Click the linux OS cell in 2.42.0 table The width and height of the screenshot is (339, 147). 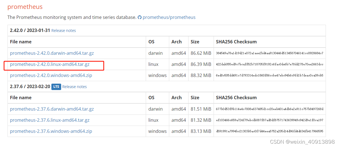click(157, 64)
